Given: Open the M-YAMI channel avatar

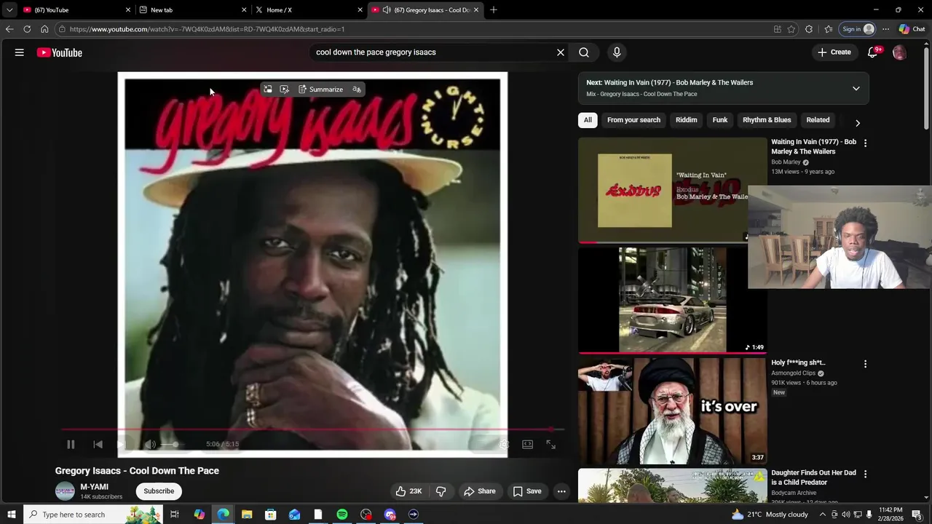Looking at the screenshot, I should pyautogui.click(x=66, y=491).
